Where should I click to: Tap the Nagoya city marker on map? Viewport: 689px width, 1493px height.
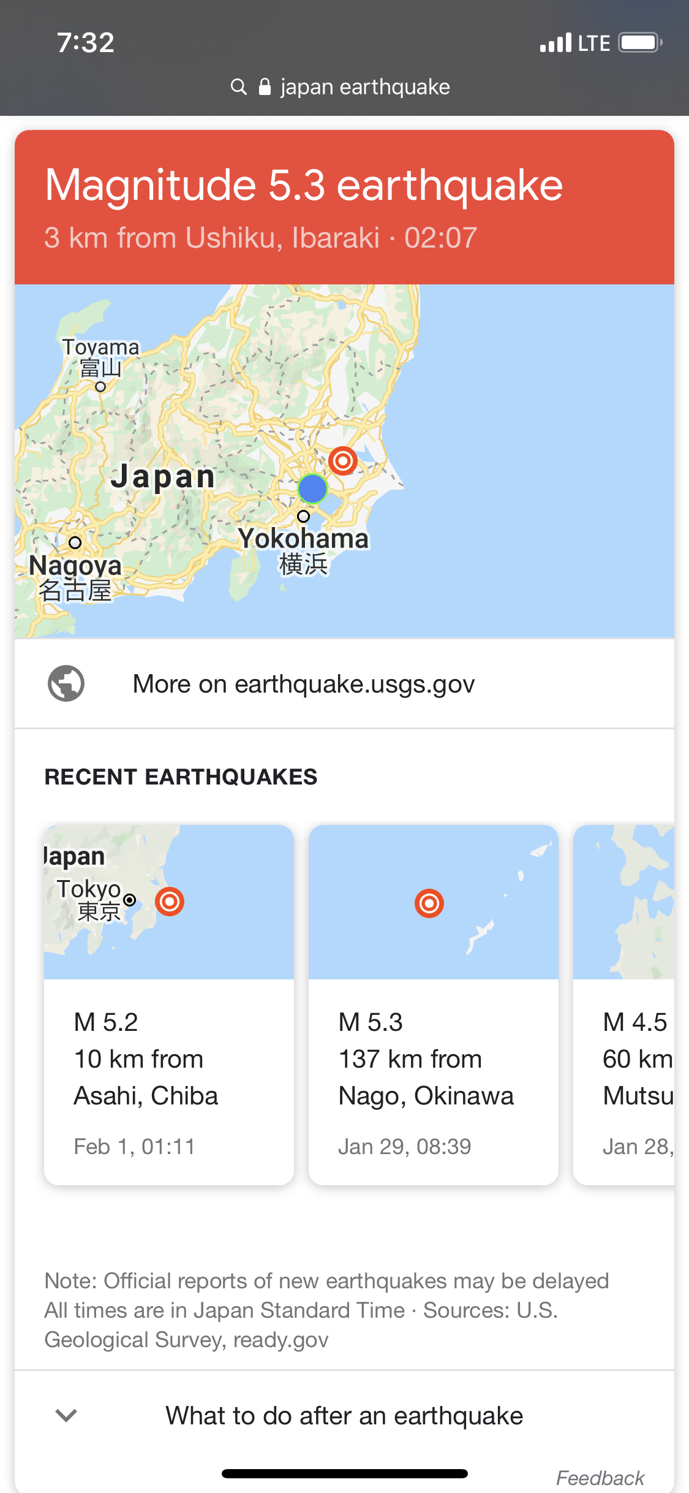point(75,542)
